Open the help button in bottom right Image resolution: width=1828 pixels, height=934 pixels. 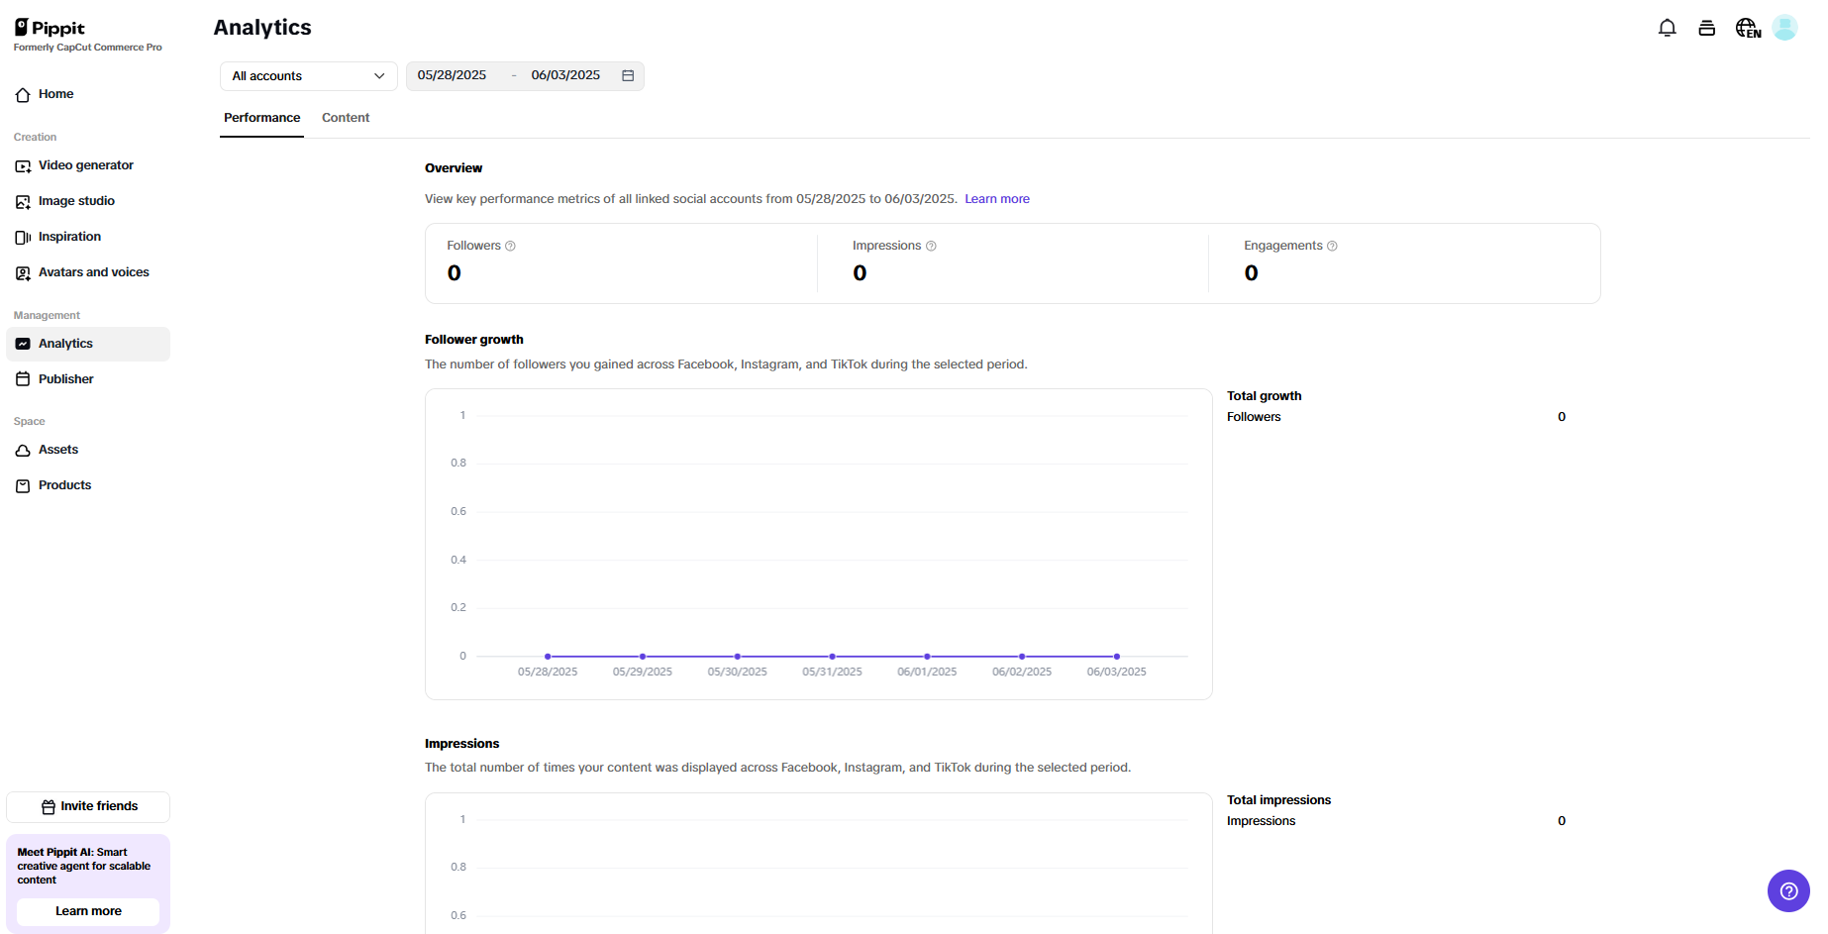tap(1788, 890)
